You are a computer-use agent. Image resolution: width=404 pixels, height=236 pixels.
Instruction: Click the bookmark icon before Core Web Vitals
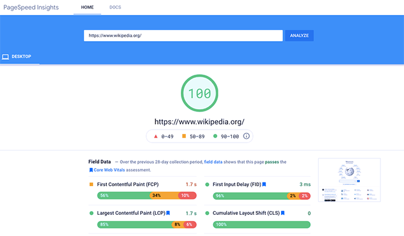click(x=91, y=170)
